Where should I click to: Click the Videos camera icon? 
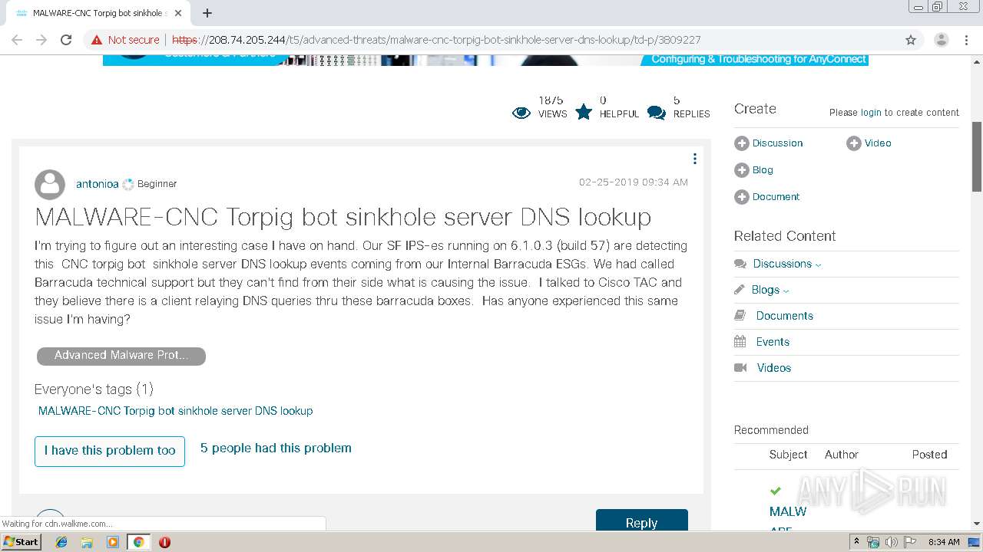tap(740, 368)
